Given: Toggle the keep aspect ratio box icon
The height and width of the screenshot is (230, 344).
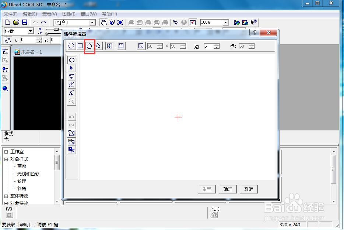Looking at the screenshot, I should 141,46.
